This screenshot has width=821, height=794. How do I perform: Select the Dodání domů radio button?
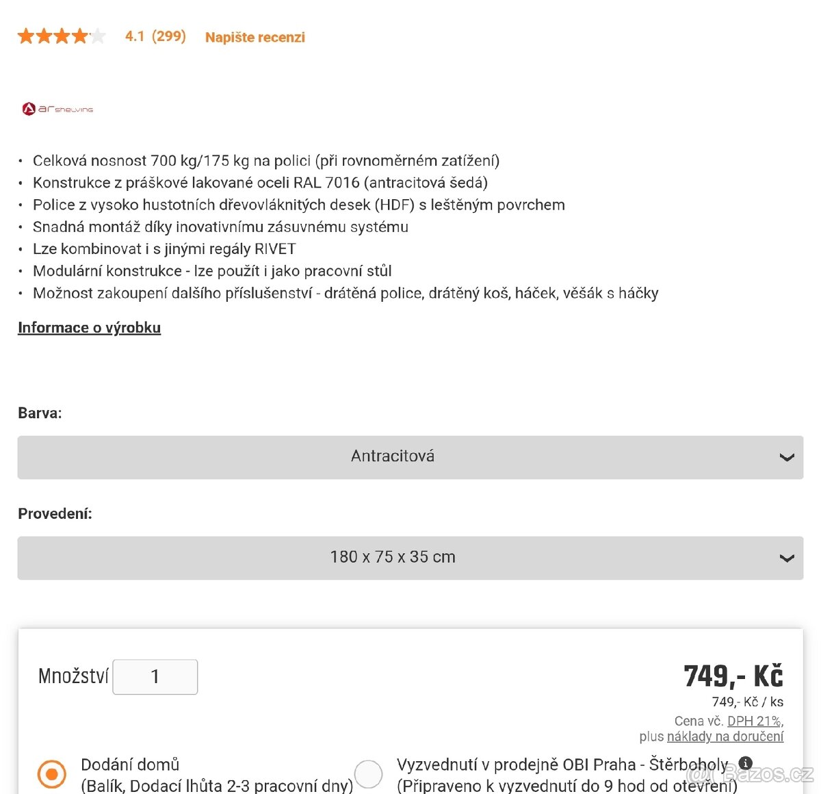pyautogui.click(x=52, y=774)
